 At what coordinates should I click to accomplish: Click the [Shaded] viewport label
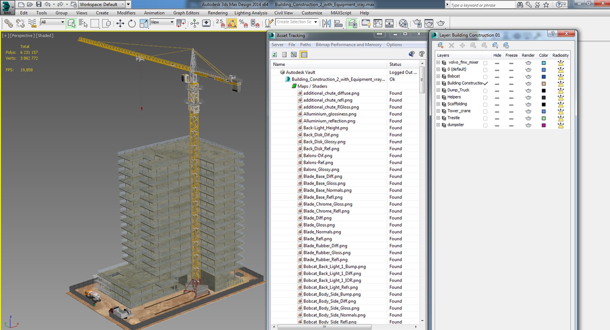pos(44,36)
